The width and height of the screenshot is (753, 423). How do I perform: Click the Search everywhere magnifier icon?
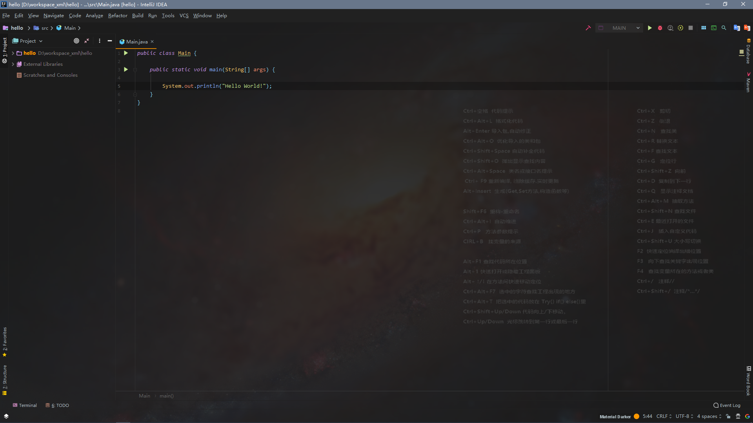coord(724,28)
